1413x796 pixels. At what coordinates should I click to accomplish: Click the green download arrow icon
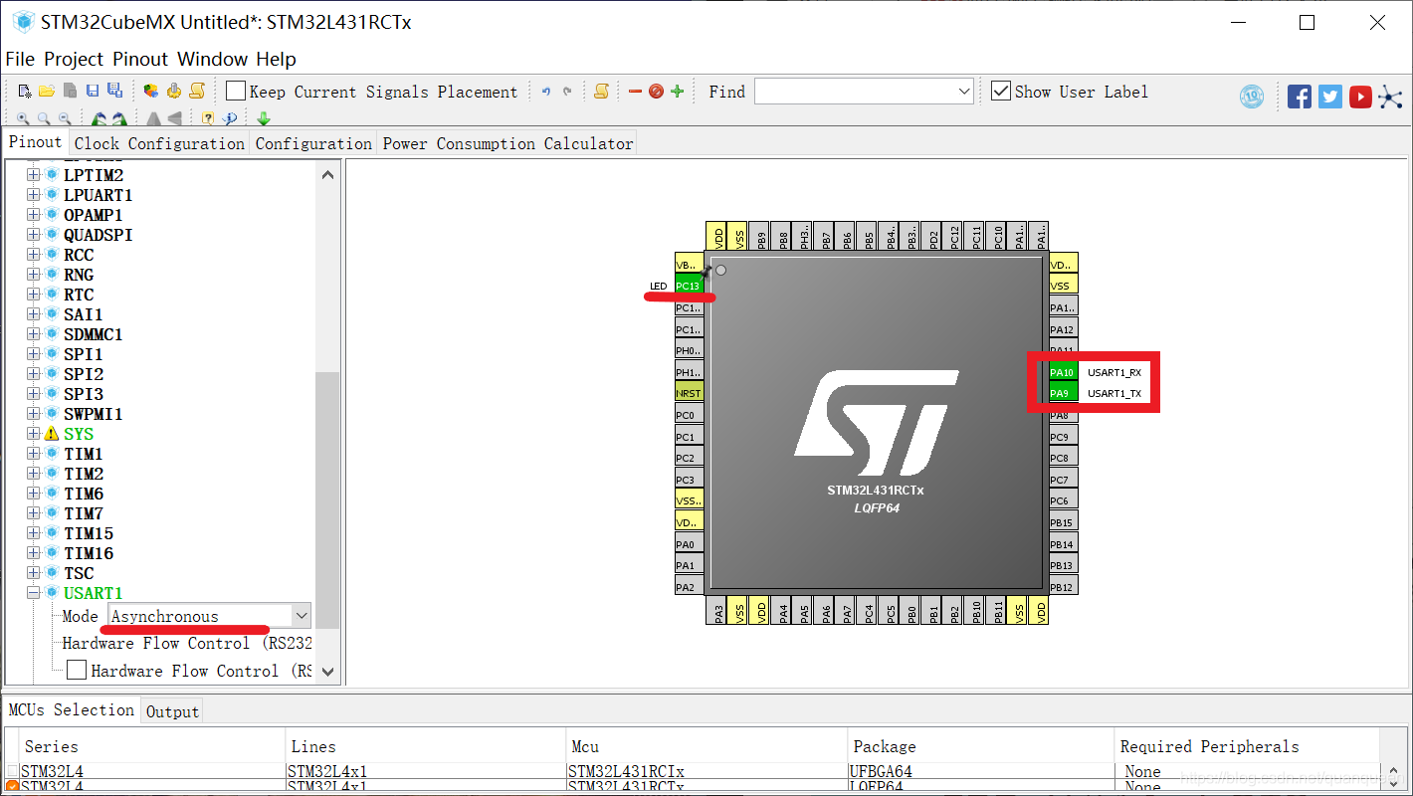tap(264, 118)
